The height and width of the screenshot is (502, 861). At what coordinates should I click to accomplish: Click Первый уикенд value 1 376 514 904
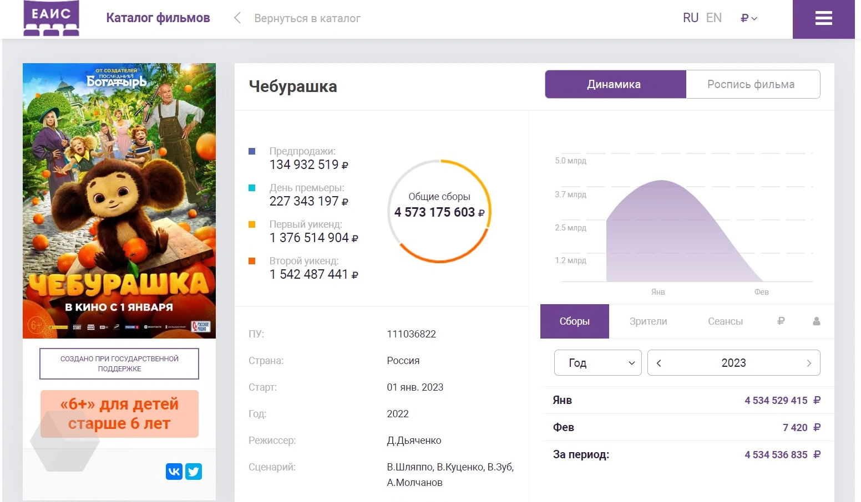pos(313,238)
